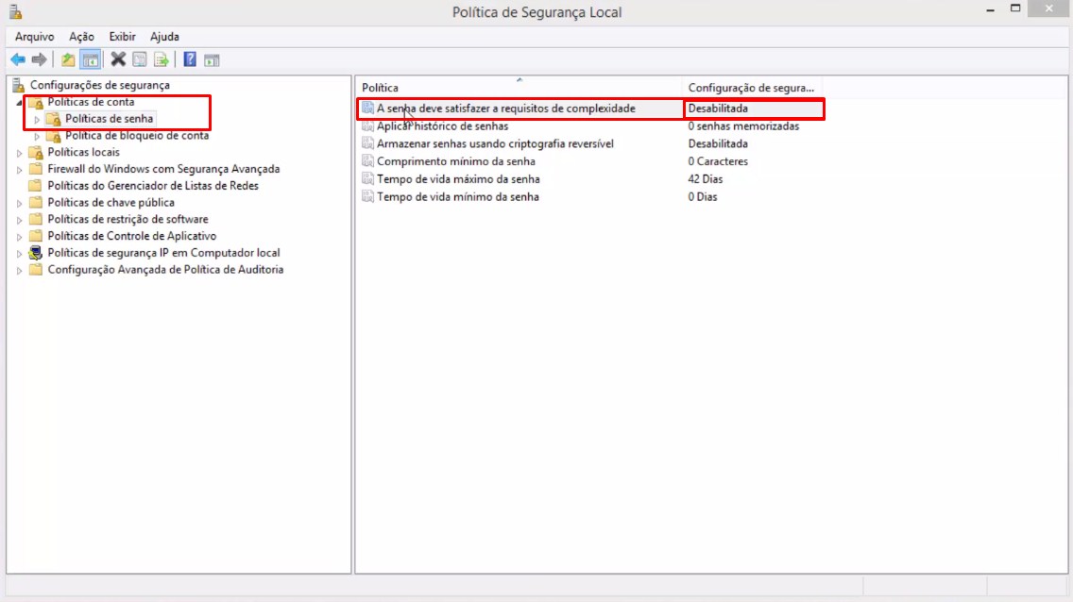
Task: Expand Políticas de restrição de software
Action: point(19,220)
